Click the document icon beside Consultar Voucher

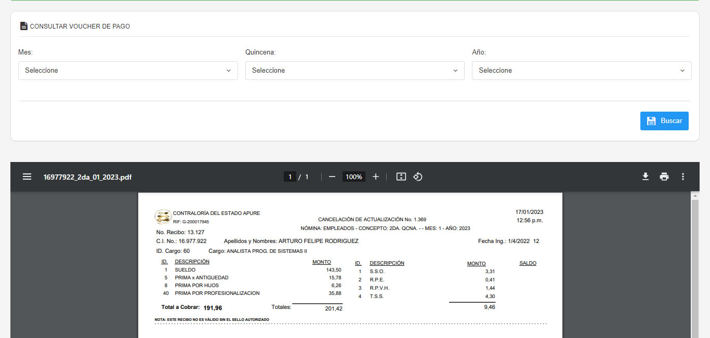23,26
